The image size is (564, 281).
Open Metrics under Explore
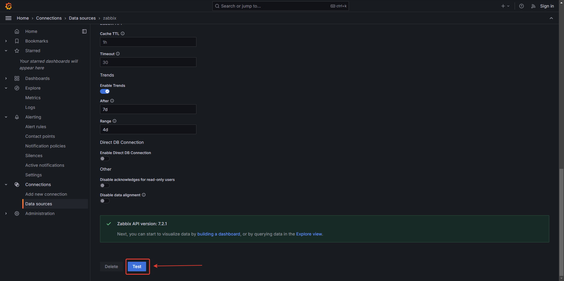click(33, 98)
